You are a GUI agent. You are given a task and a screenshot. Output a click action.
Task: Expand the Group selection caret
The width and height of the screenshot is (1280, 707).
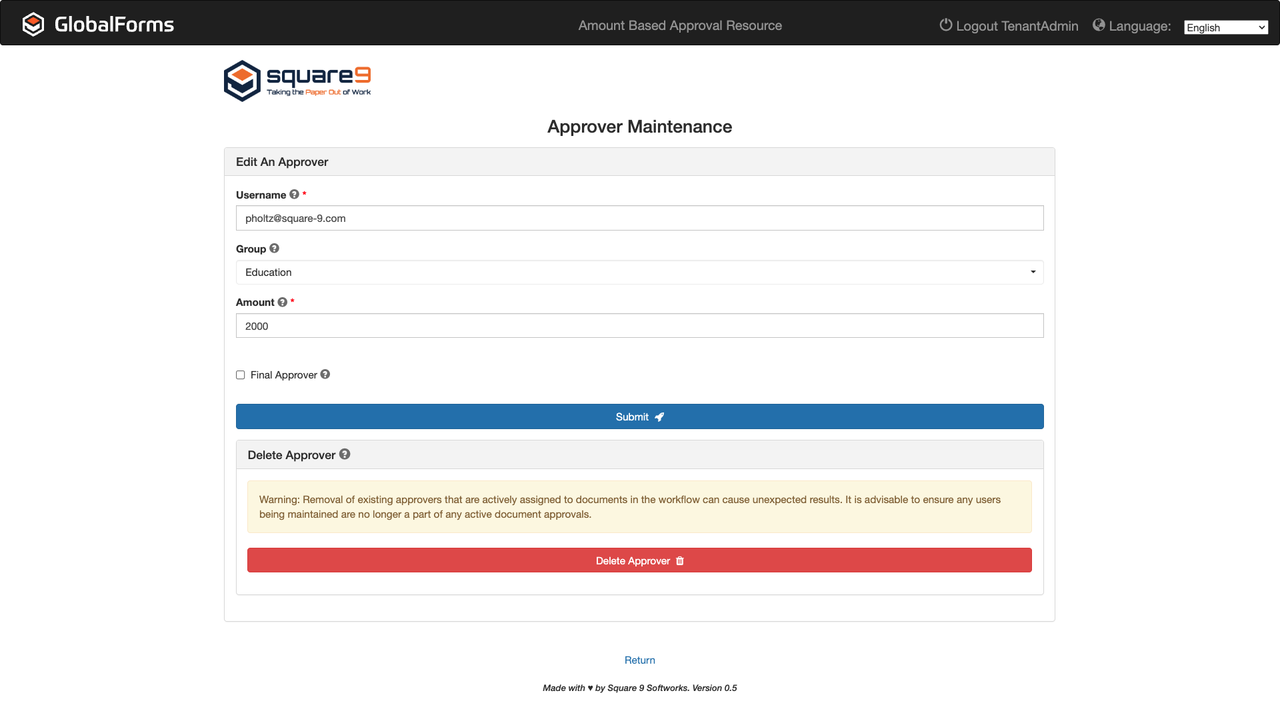pos(1033,272)
